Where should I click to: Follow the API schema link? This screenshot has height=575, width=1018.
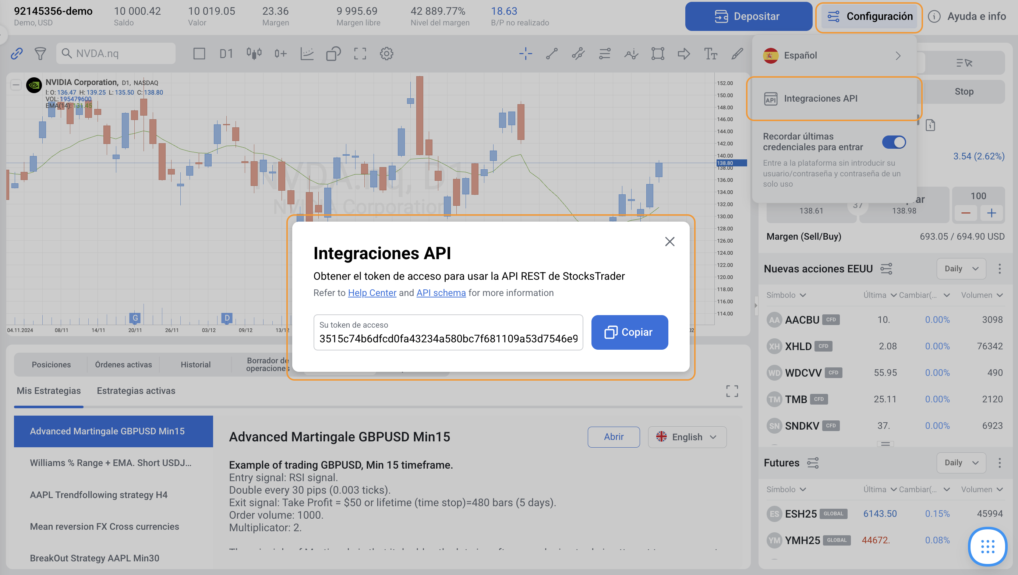point(441,293)
